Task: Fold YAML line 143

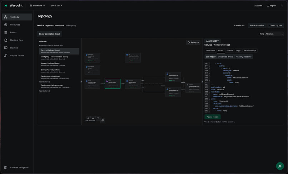Action: click(209, 63)
